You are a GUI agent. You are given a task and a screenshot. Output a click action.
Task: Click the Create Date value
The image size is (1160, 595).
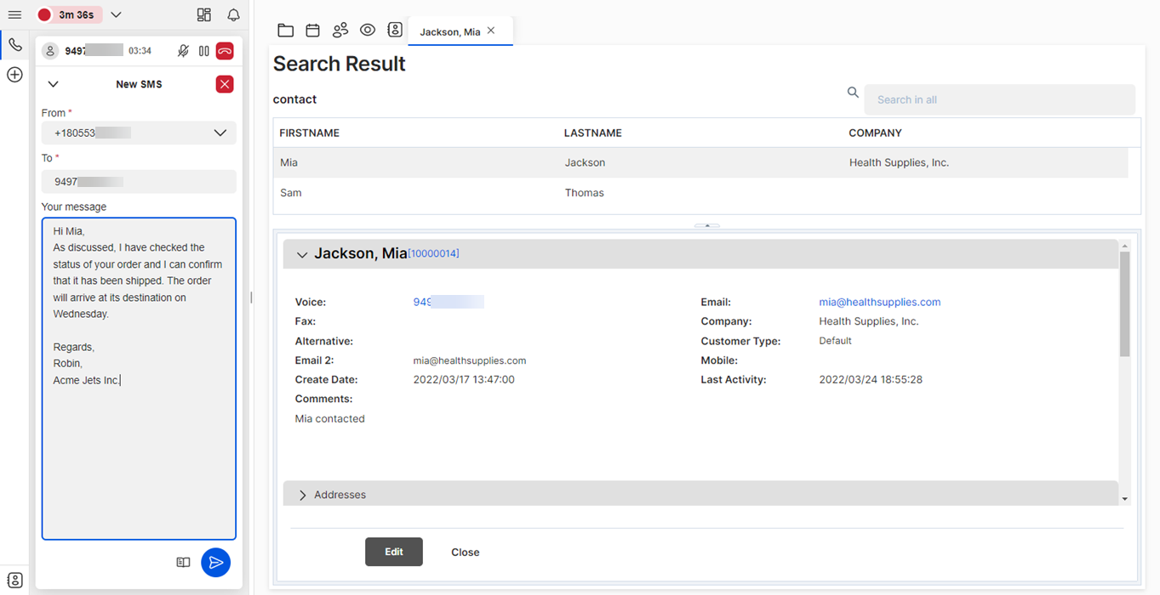[464, 380]
